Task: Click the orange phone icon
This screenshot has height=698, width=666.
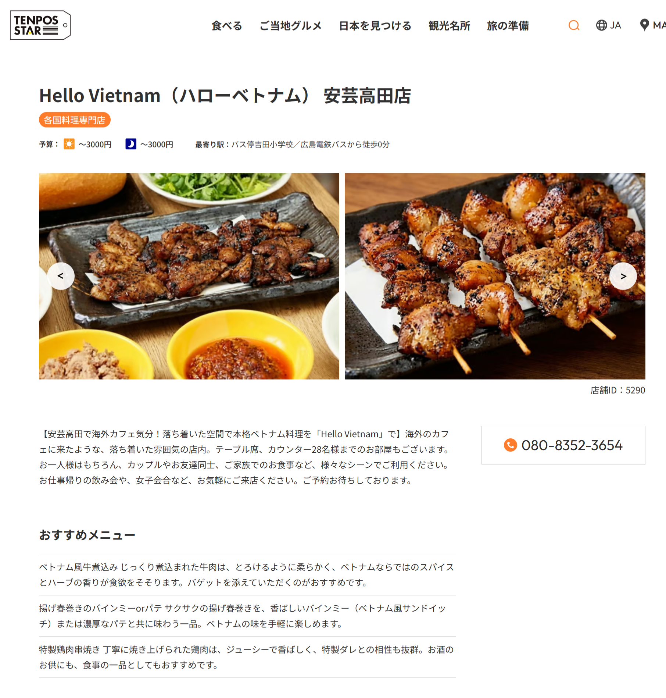Action: click(510, 445)
